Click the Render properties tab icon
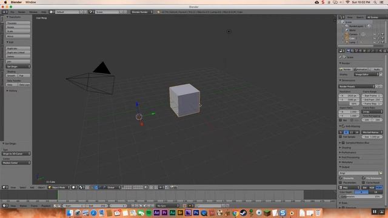Screen dimensions: 388x218 pyautogui.click(x=348, y=51)
